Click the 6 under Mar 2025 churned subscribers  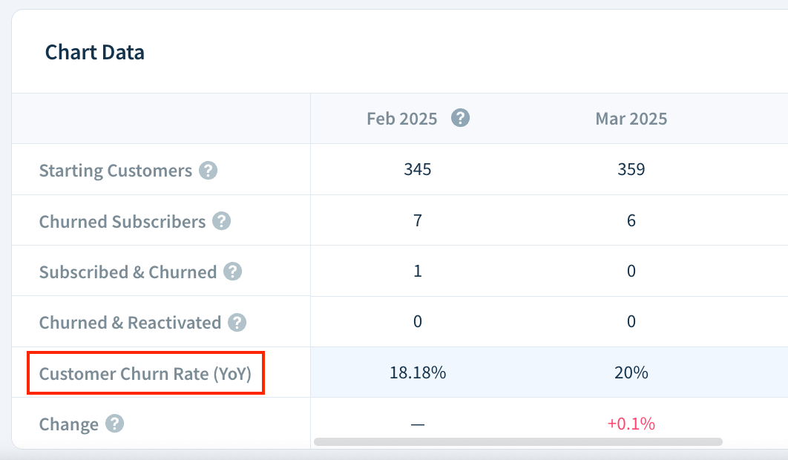pos(631,220)
